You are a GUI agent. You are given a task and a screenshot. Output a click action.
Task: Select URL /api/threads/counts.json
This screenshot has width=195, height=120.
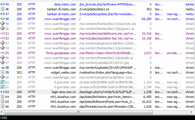pyautogui.click(x=108, y=107)
